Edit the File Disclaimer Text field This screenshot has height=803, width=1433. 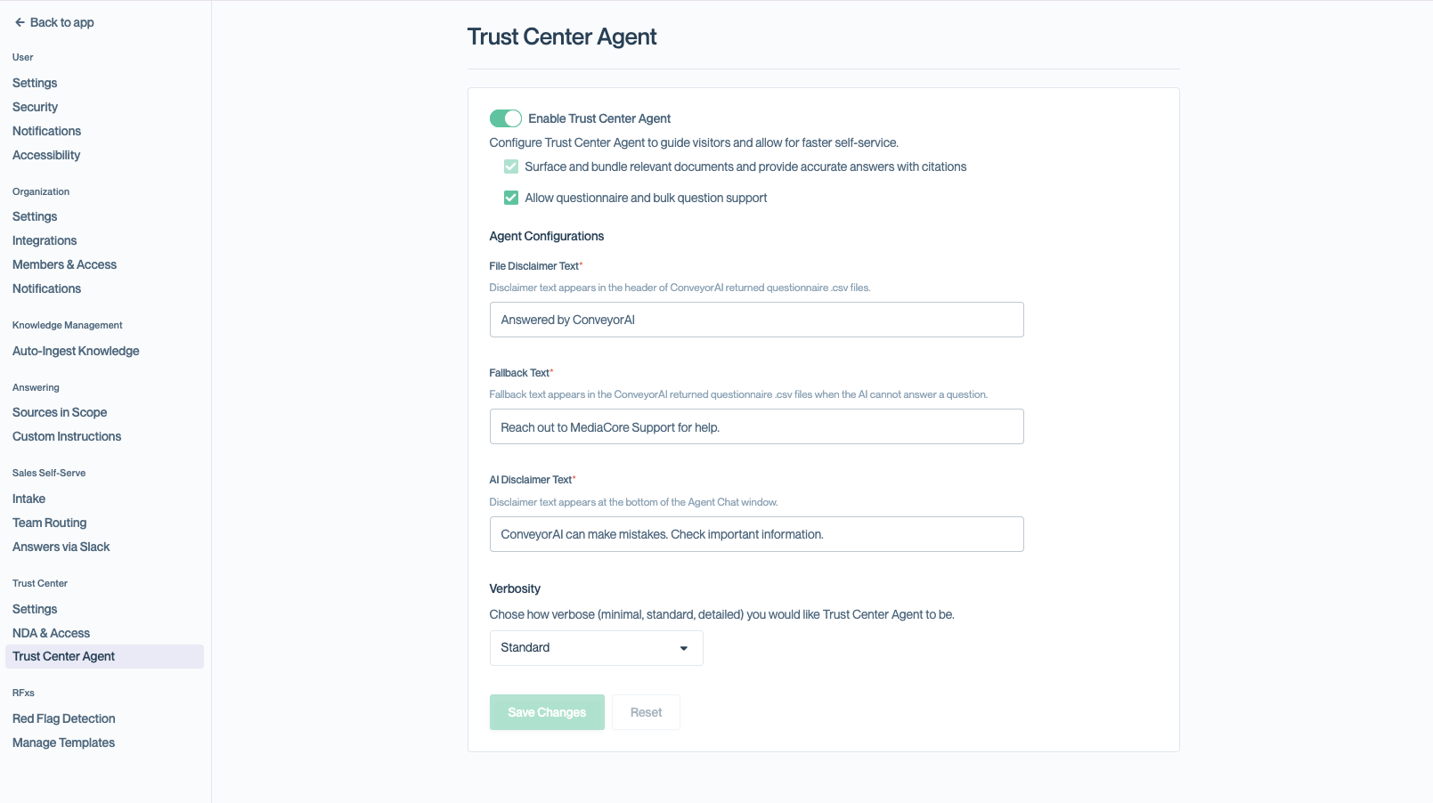click(756, 320)
